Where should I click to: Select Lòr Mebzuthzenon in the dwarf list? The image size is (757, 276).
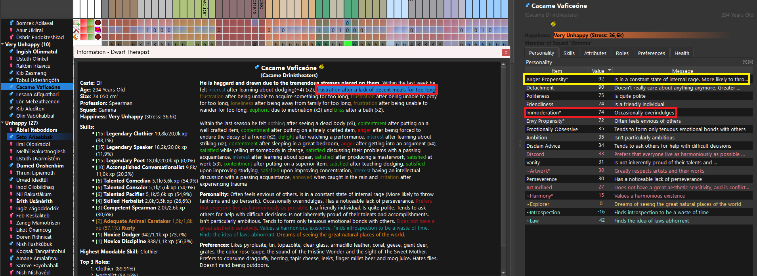click(x=38, y=101)
